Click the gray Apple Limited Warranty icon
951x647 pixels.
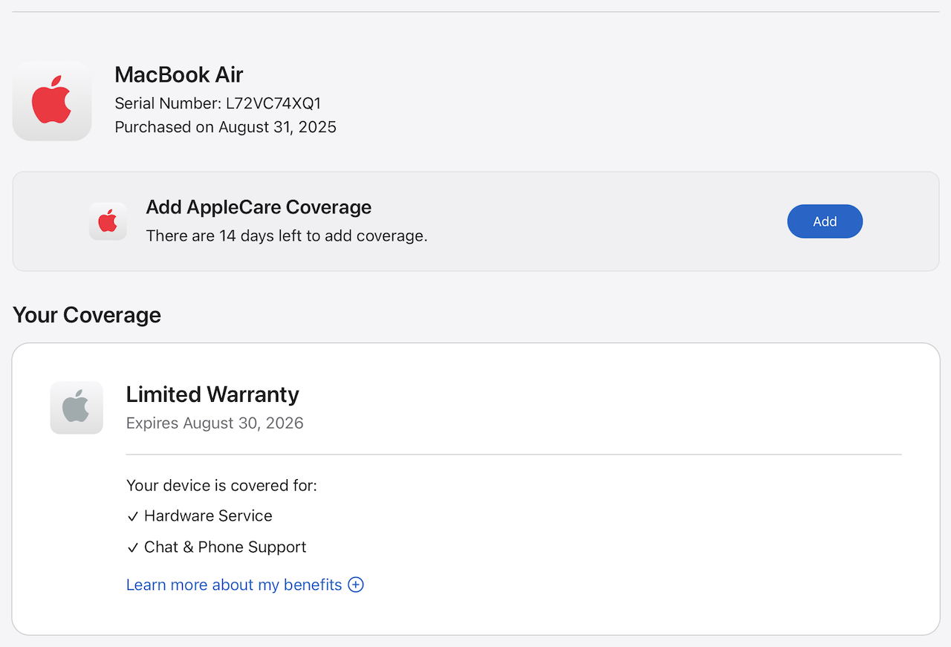tap(77, 408)
